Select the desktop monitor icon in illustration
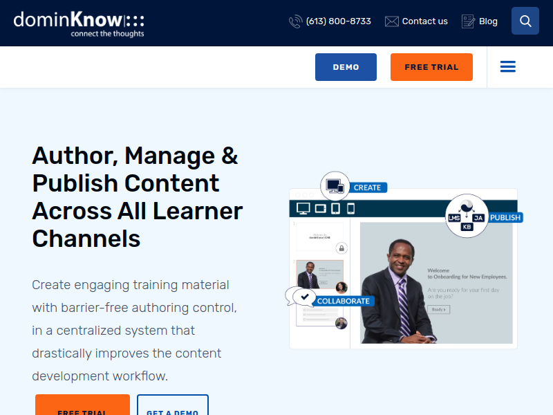The width and height of the screenshot is (553, 415). tap(303, 209)
